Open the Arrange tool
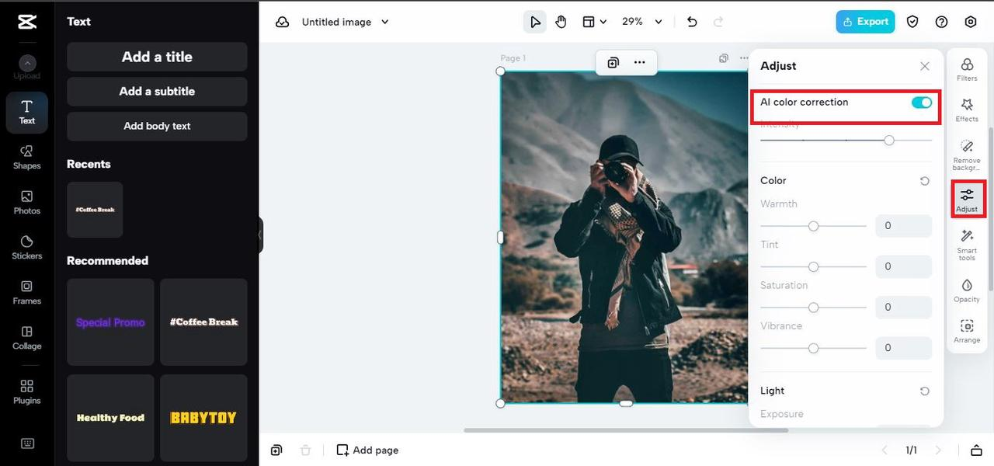The height and width of the screenshot is (466, 994). point(967,331)
